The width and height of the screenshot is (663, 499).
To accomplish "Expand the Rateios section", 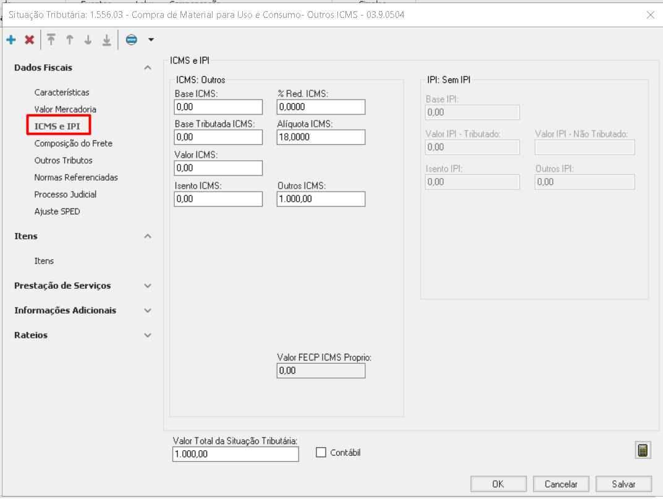I will tap(148, 335).
